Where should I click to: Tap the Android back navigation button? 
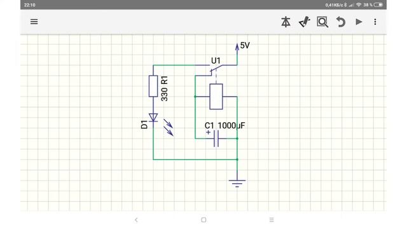click(136, 220)
